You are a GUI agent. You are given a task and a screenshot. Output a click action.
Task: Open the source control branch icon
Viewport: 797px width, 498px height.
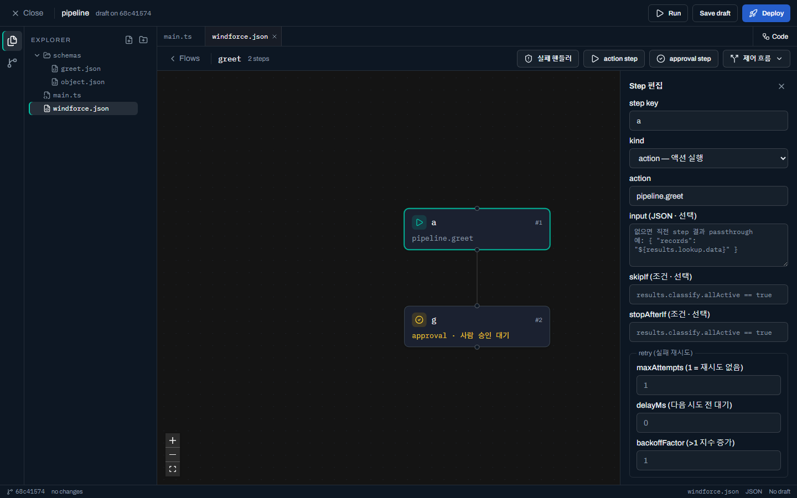coord(12,63)
